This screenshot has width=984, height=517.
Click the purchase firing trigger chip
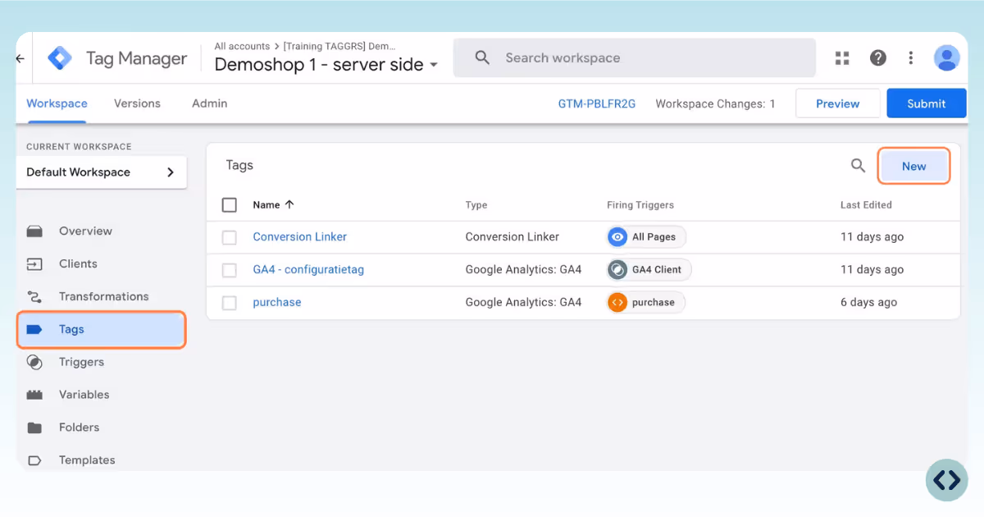(646, 303)
